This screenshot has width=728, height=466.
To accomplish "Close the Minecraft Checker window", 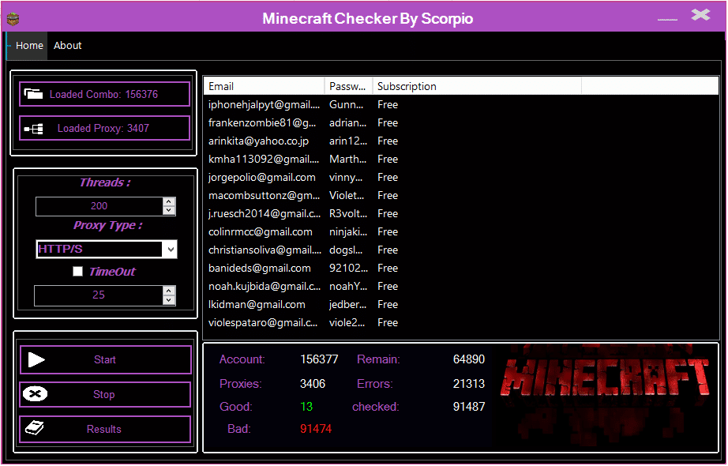I will pos(700,15).
